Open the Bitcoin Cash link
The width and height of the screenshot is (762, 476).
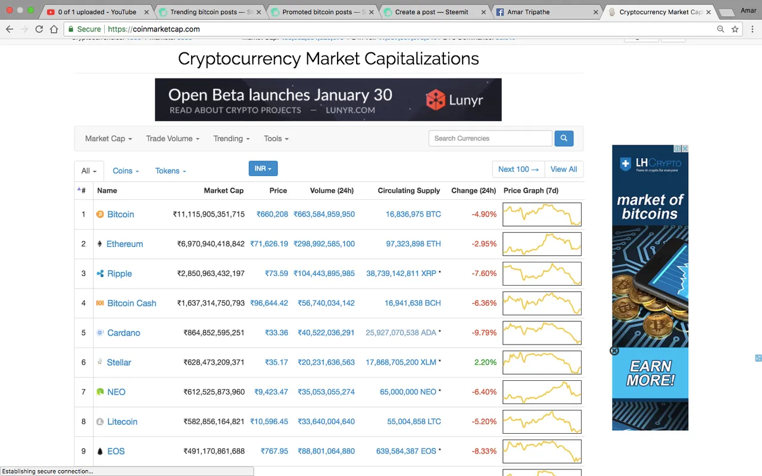tap(132, 303)
